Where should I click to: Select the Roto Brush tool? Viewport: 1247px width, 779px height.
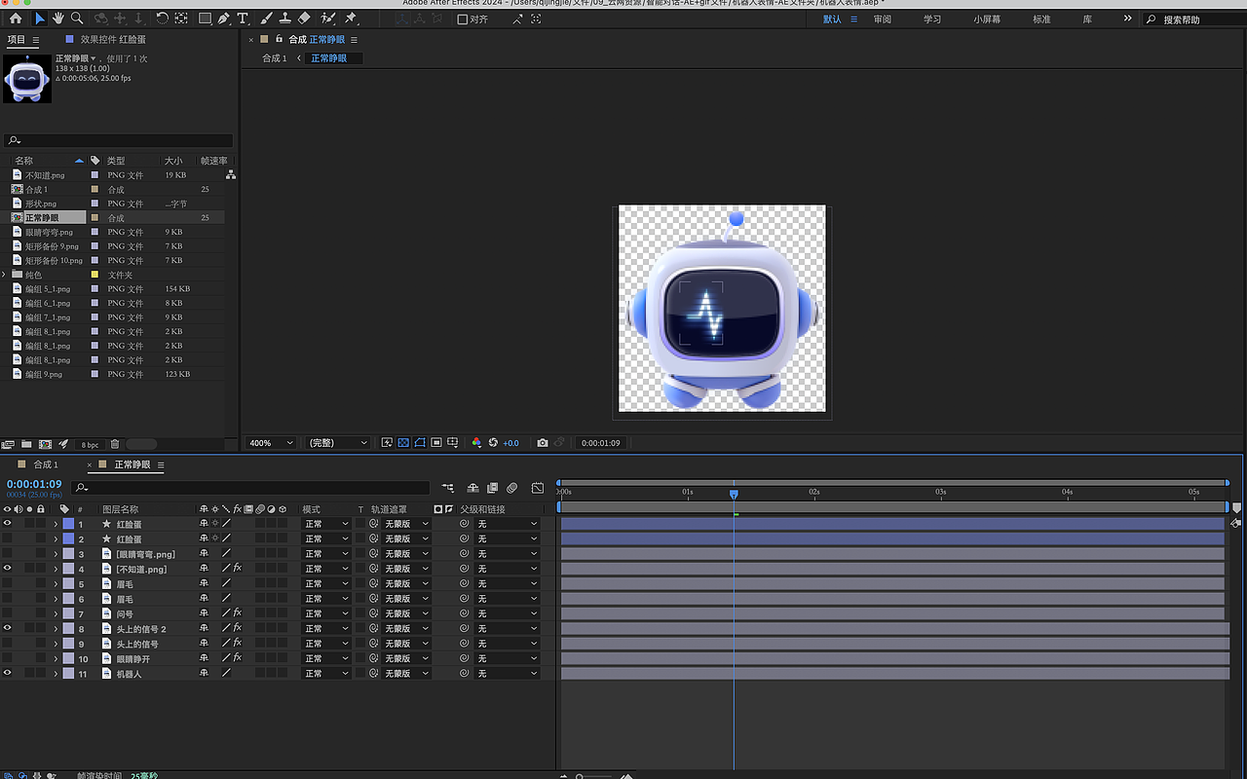tap(328, 19)
